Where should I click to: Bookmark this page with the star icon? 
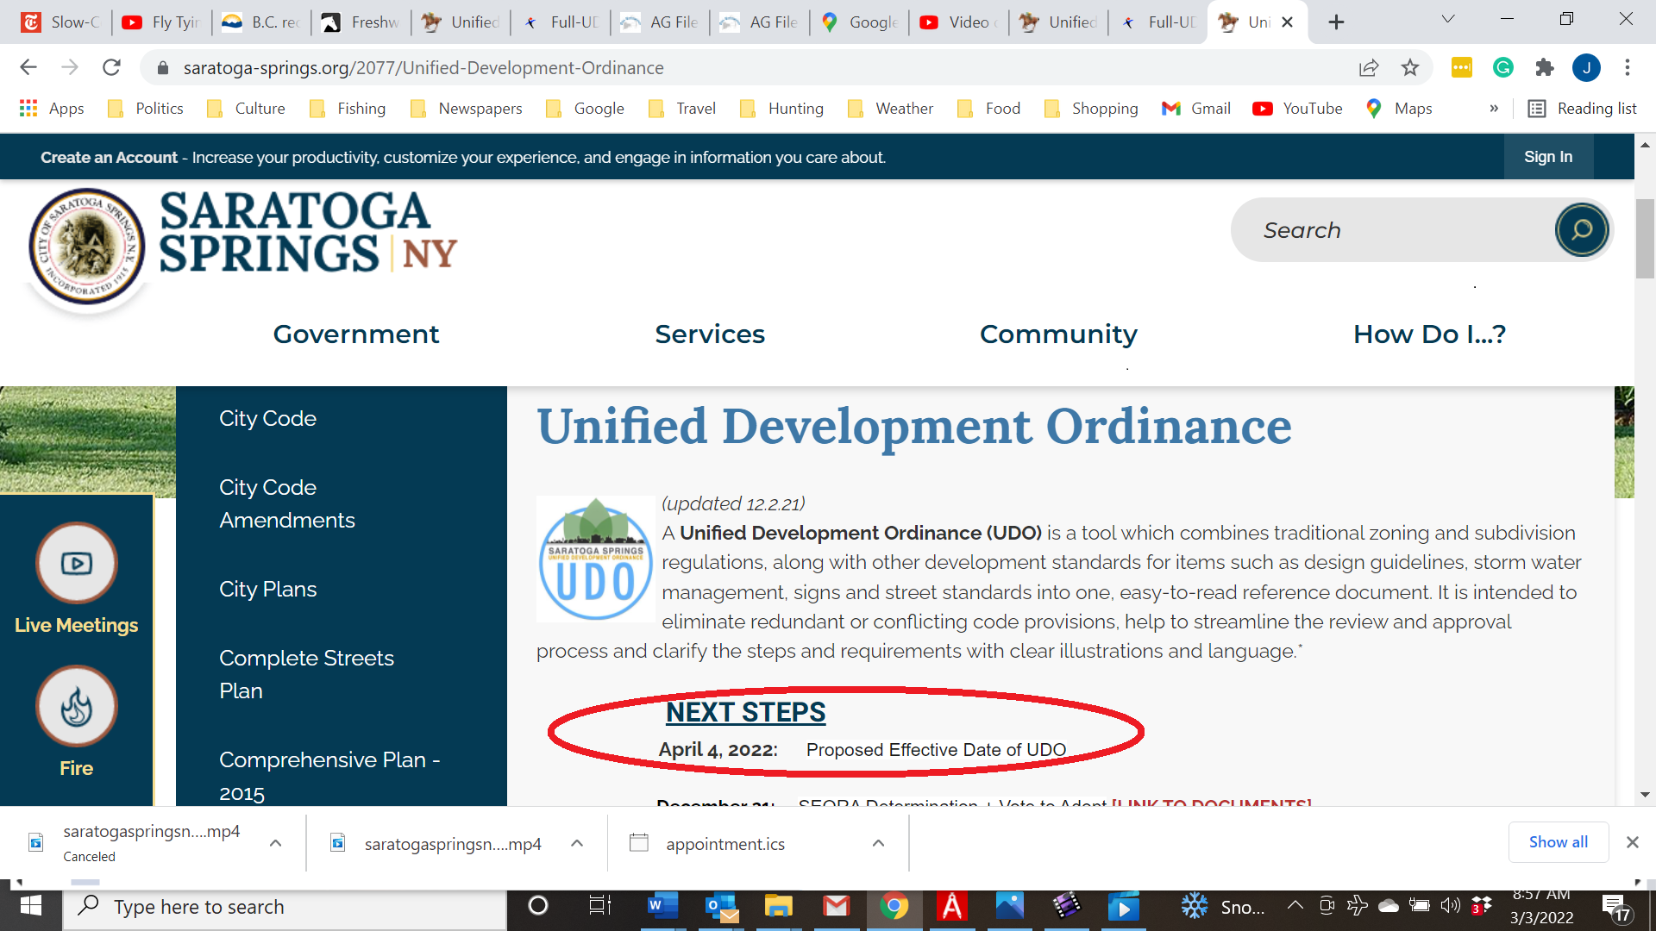tap(1409, 67)
